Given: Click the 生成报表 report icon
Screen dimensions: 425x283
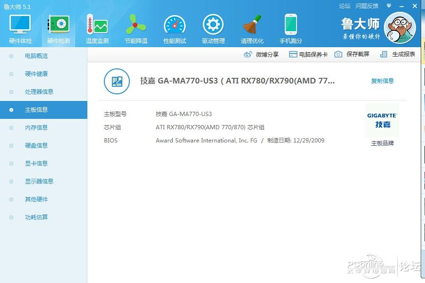Looking at the screenshot, I should (383, 54).
